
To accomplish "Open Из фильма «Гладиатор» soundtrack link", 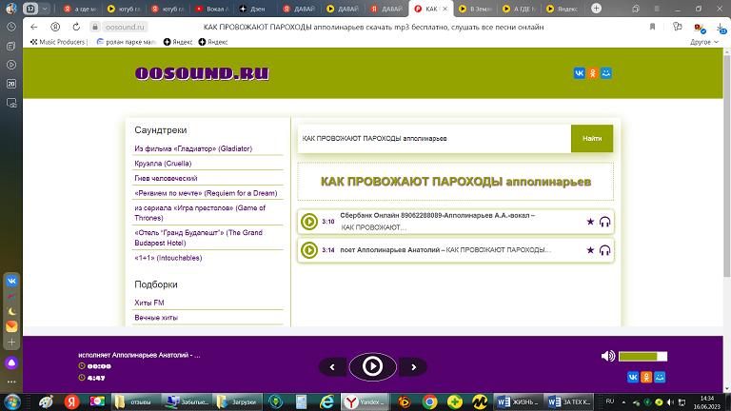I will pos(193,148).
